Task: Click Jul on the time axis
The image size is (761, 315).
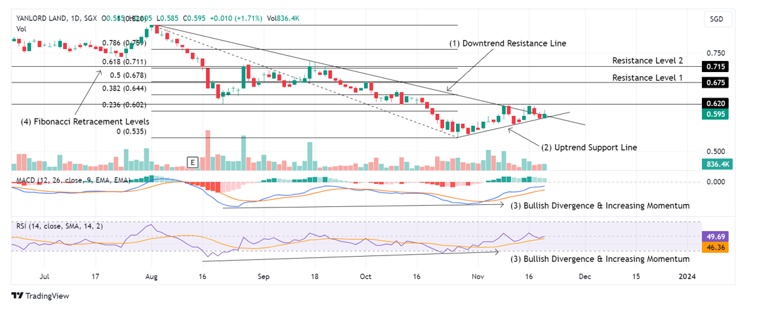Action: pos(44,276)
